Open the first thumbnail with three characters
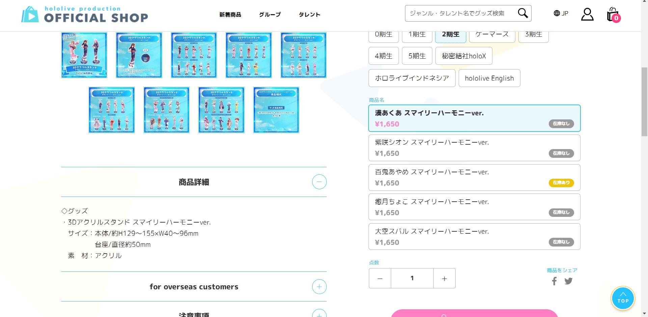The width and height of the screenshot is (648, 317). [x=84, y=55]
